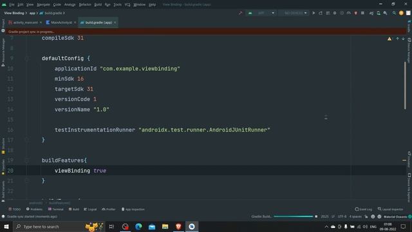Click the Debug bug icon in toolbar

(335, 13)
